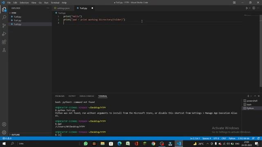Select the Python terminal
This screenshot has height=147, width=262.
pos(252,108)
